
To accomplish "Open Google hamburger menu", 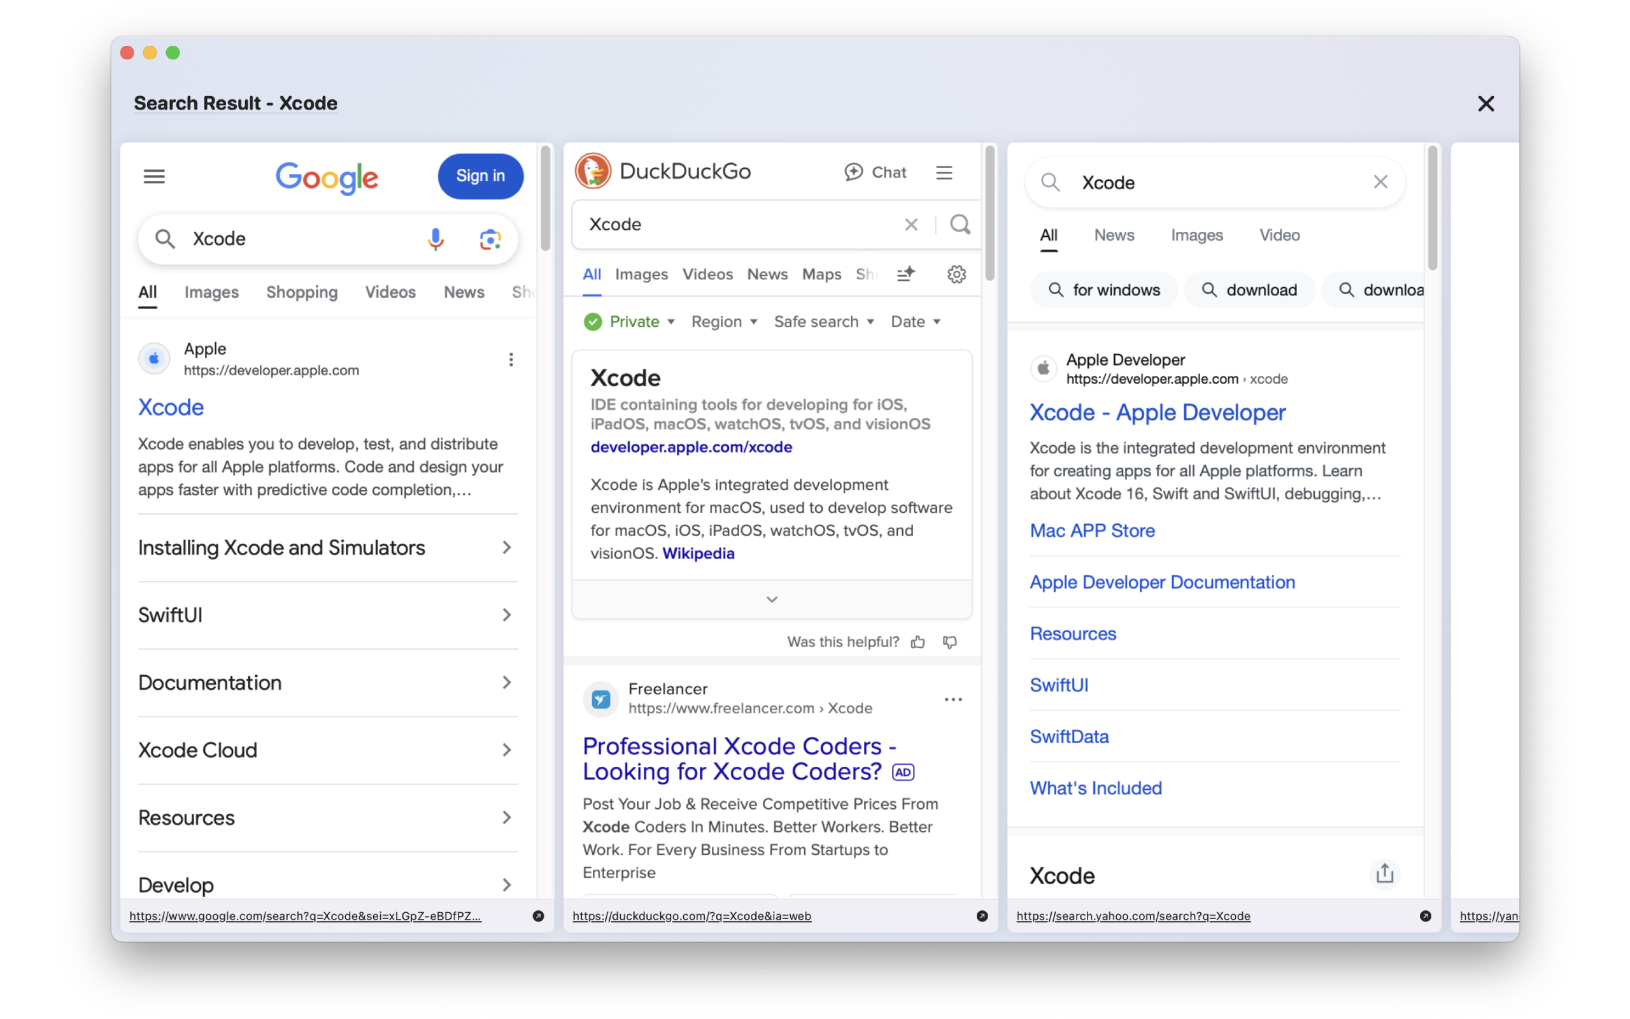I will point(154,176).
